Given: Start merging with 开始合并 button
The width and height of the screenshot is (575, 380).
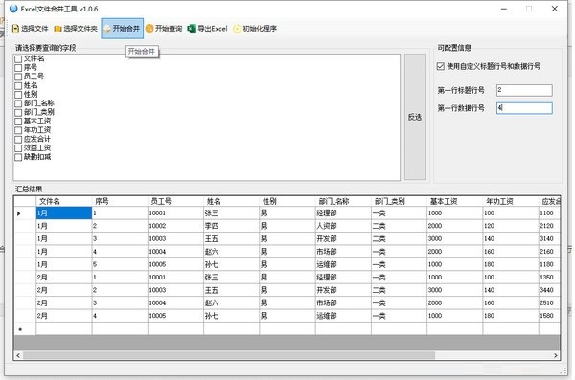Looking at the screenshot, I should (122, 29).
